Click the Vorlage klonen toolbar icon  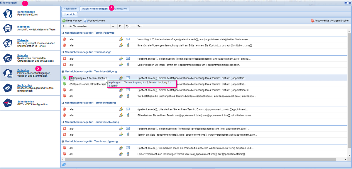86,21
